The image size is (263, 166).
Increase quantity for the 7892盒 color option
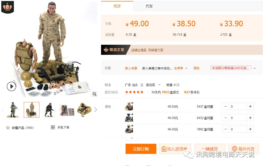coord(250,129)
